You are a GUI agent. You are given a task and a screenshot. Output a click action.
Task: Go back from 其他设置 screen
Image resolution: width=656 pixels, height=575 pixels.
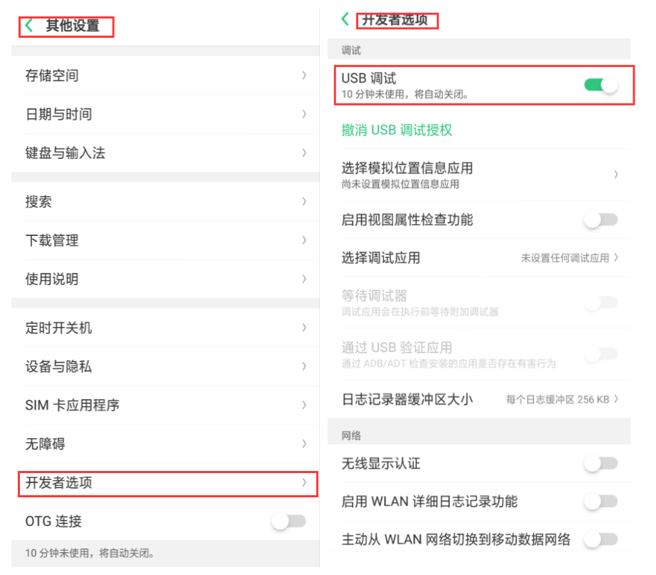(29, 26)
